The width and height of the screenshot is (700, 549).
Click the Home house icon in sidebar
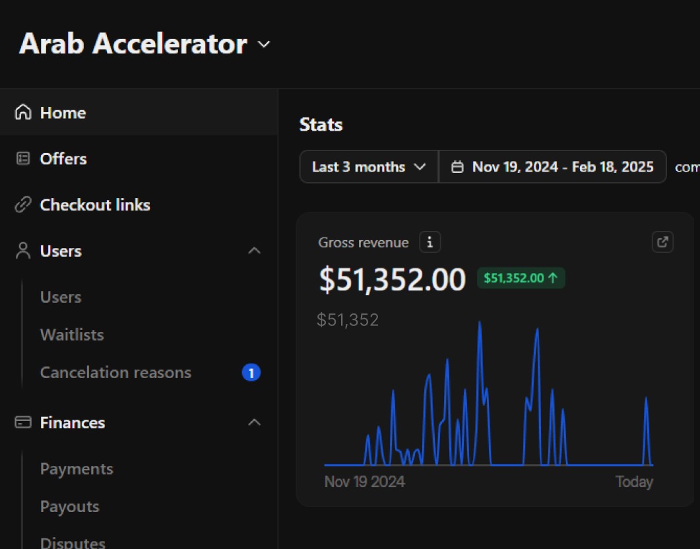pos(23,113)
